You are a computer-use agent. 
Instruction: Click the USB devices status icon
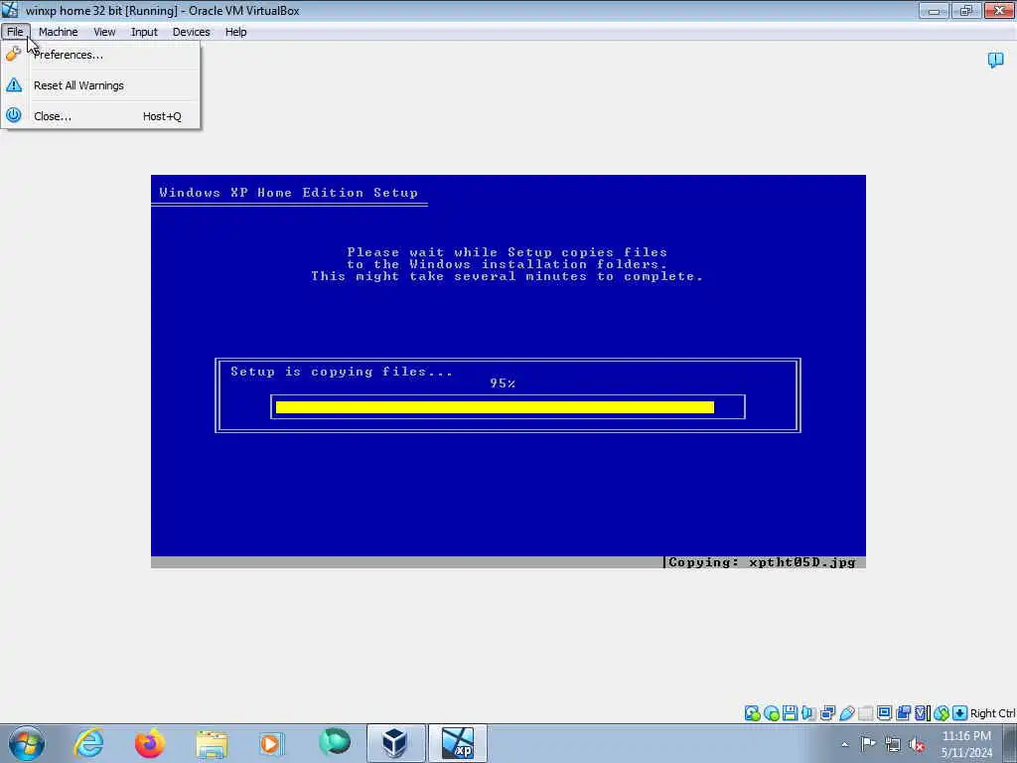pyautogui.click(x=846, y=713)
